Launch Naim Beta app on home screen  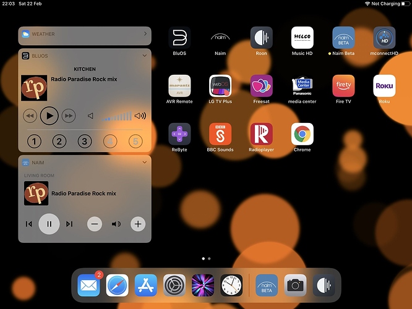pyautogui.click(x=343, y=38)
